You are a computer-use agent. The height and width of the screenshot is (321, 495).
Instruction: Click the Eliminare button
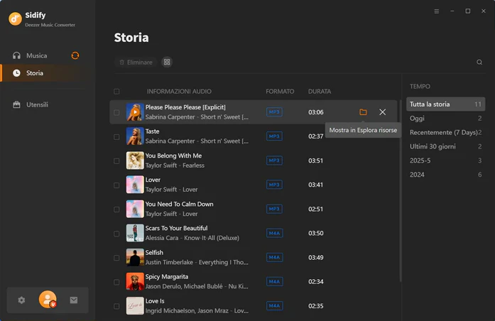tap(136, 62)
